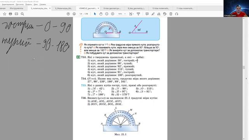This screenshot has width=249, height=140.
Task: Print the document with the printer icon
Action: click(x=11, y=14)
